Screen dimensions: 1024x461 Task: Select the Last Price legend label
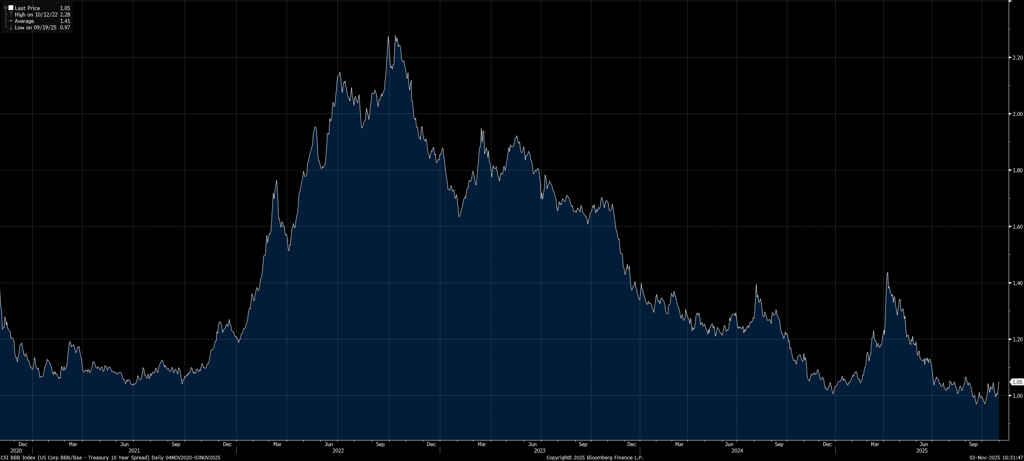click(27, 8)
